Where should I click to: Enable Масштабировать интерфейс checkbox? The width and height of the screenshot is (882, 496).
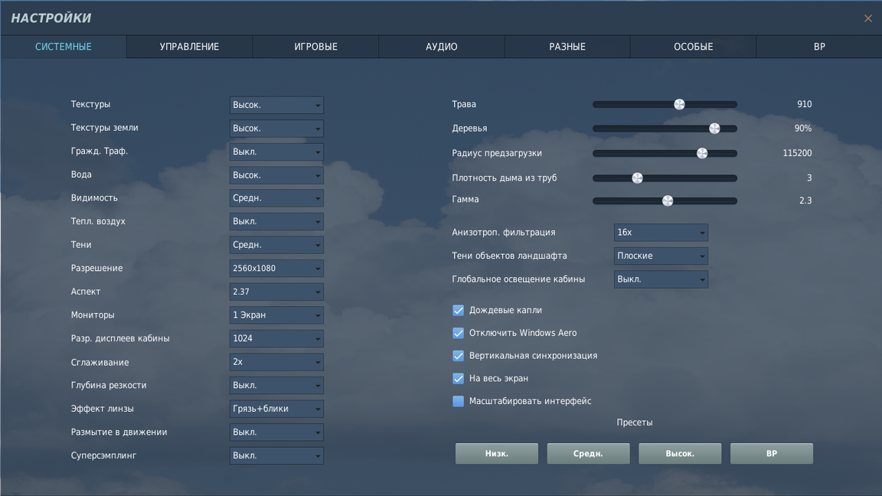click(x=459, y=402)
